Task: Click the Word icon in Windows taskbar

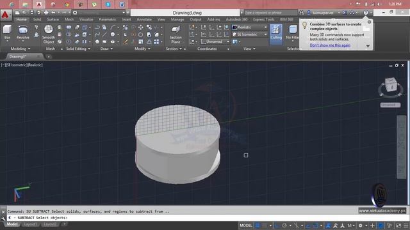Action: click(122, 4)
